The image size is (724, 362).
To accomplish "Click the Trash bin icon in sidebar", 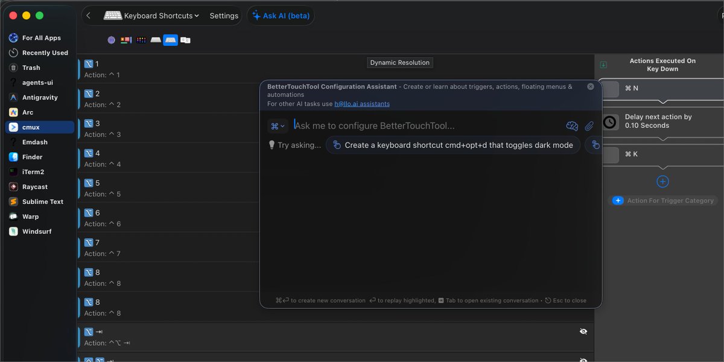I will (x=13, y=68).
